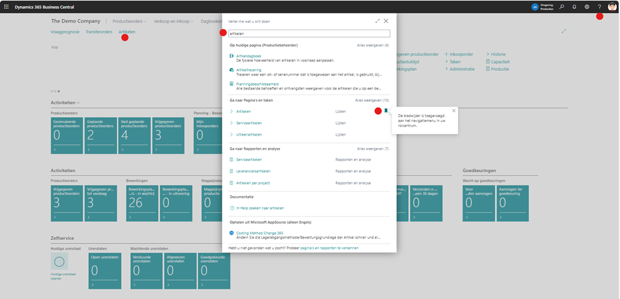This screenshot has width=620, height=299.
Task: Expand the Productieorders navigation menu
Action: point(130,21)
